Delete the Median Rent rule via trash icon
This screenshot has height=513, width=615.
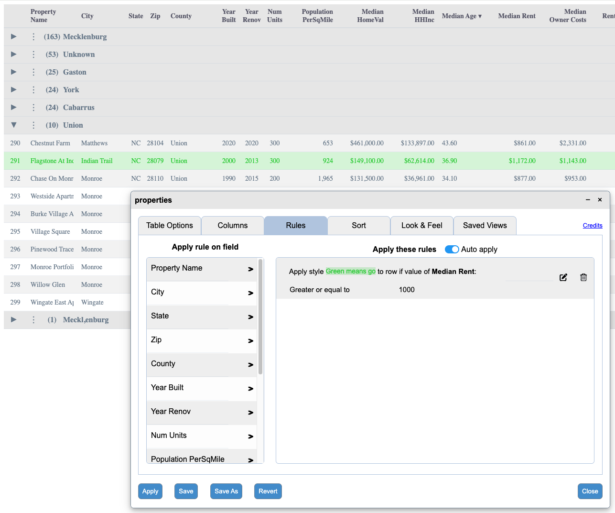pyautogui.click(x=583, y=277)
